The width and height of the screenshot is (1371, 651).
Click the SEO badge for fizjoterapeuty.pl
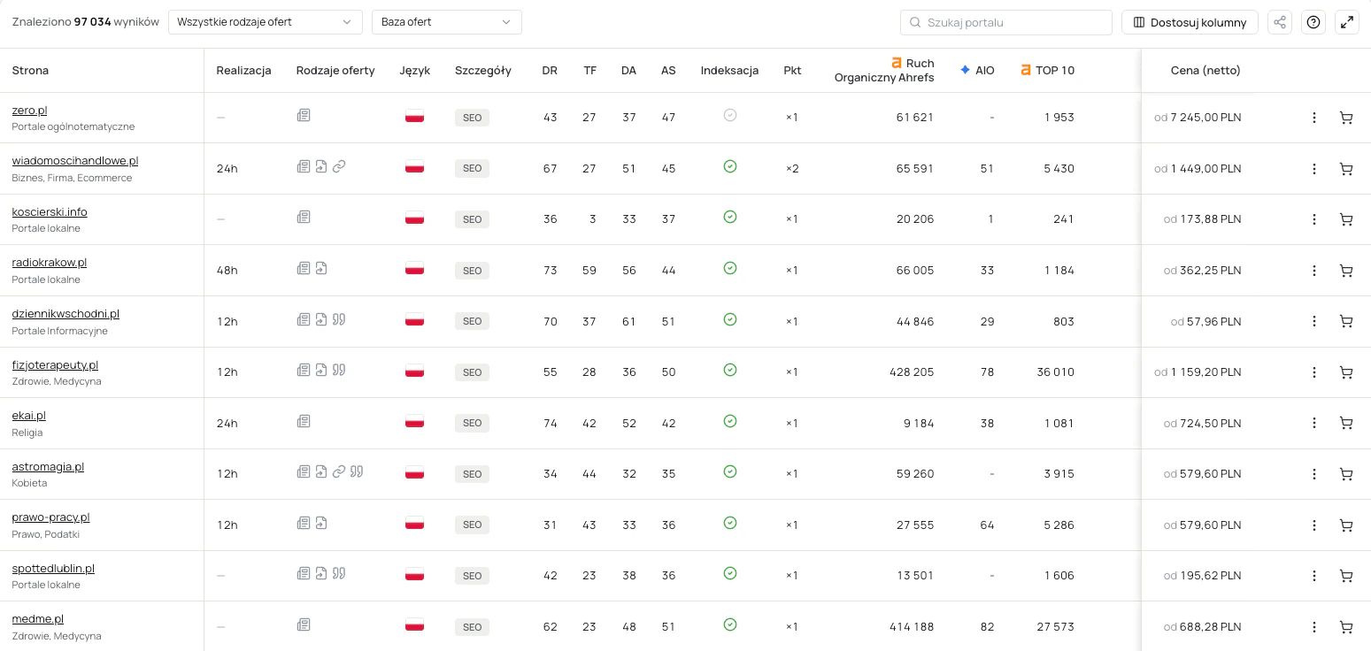click(472, 372)
